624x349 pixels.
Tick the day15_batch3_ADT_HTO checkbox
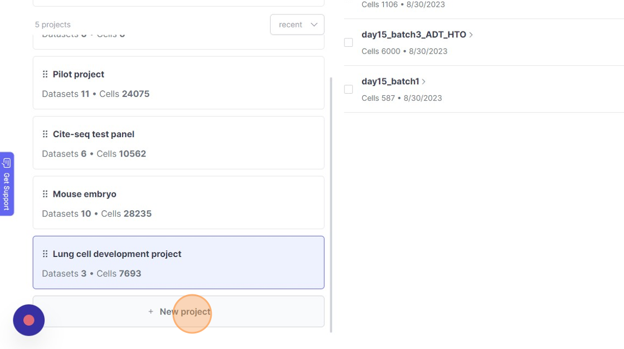(x=349, y=42)
